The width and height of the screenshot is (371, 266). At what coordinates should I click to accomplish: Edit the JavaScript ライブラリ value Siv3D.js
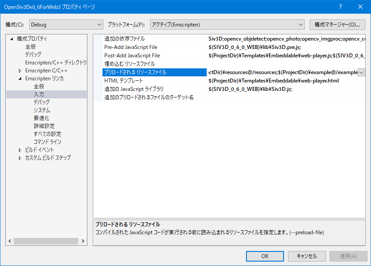[286, 89]
